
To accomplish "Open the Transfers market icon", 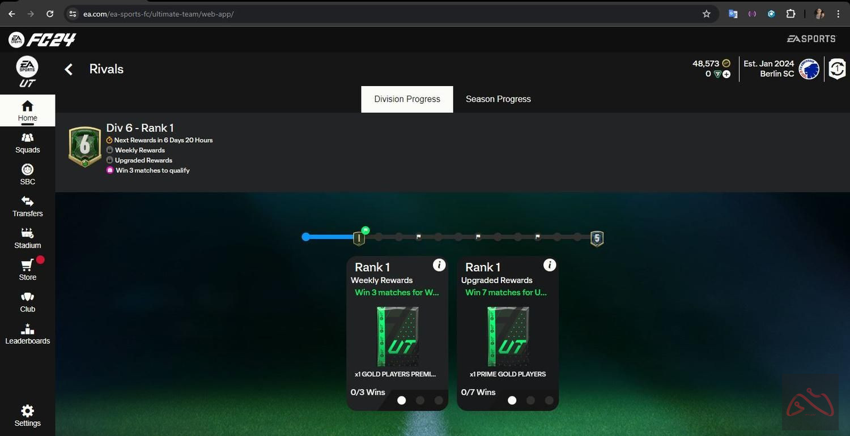I will [x=27, y=207].
